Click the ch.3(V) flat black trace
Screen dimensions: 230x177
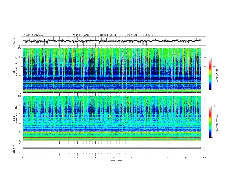click(112, 148)
